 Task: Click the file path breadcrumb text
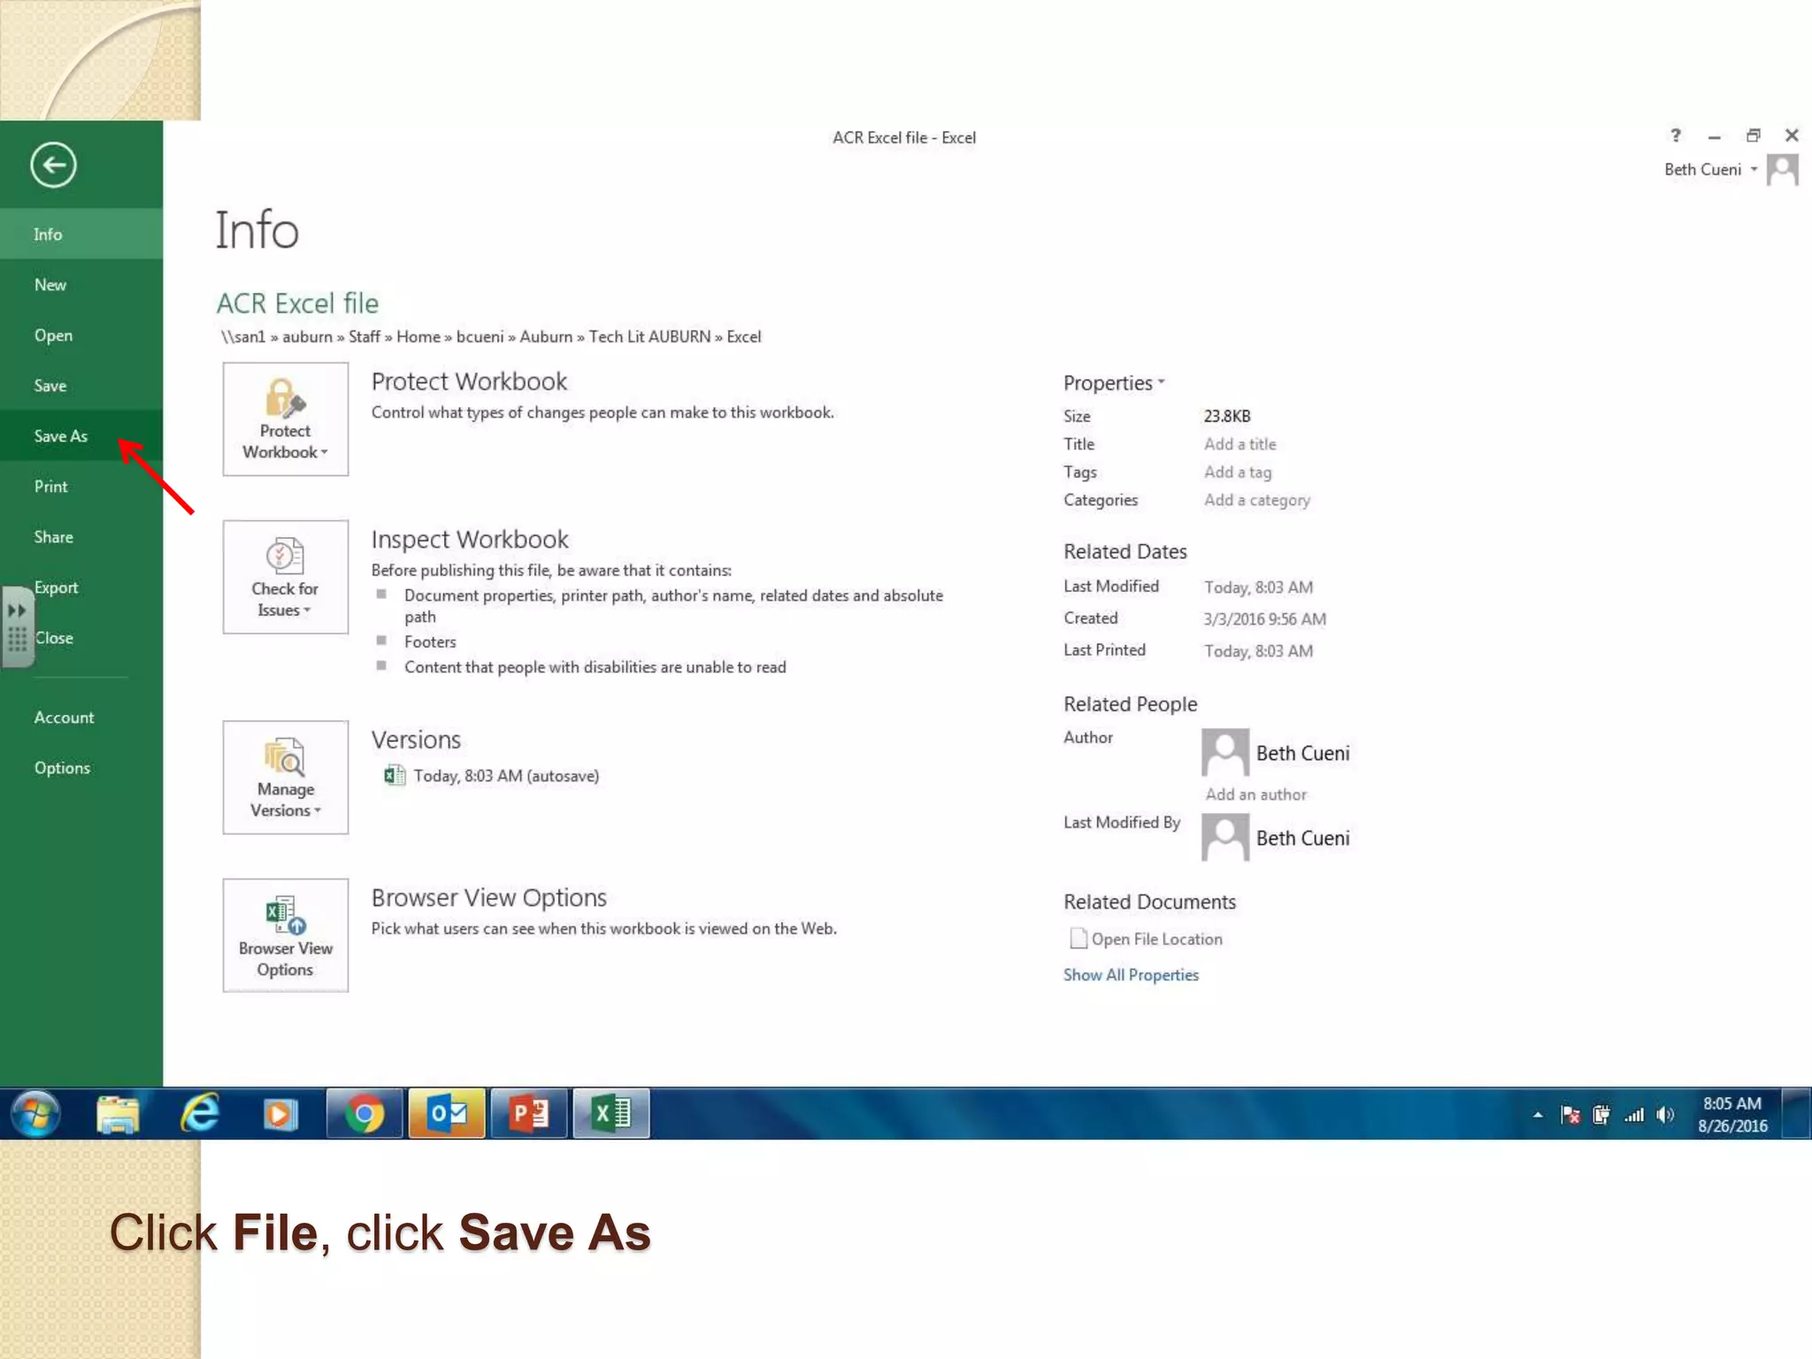(x=491, y=336)
